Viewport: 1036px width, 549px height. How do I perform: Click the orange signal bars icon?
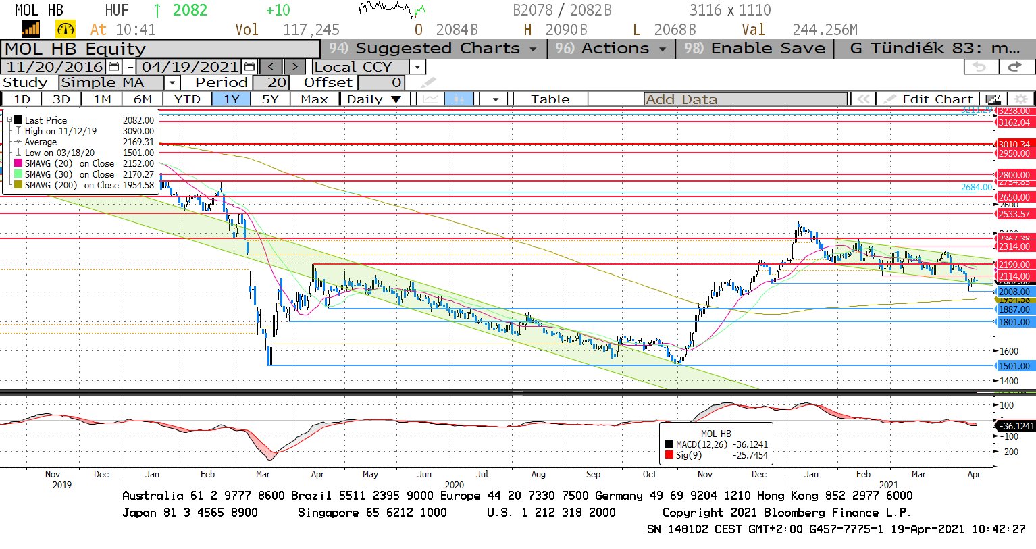31,29
